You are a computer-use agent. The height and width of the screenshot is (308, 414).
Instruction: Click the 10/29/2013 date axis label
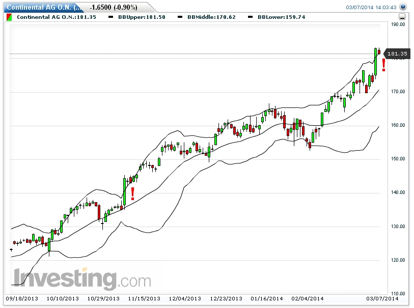pyautogui.click(x=103, y=298)
